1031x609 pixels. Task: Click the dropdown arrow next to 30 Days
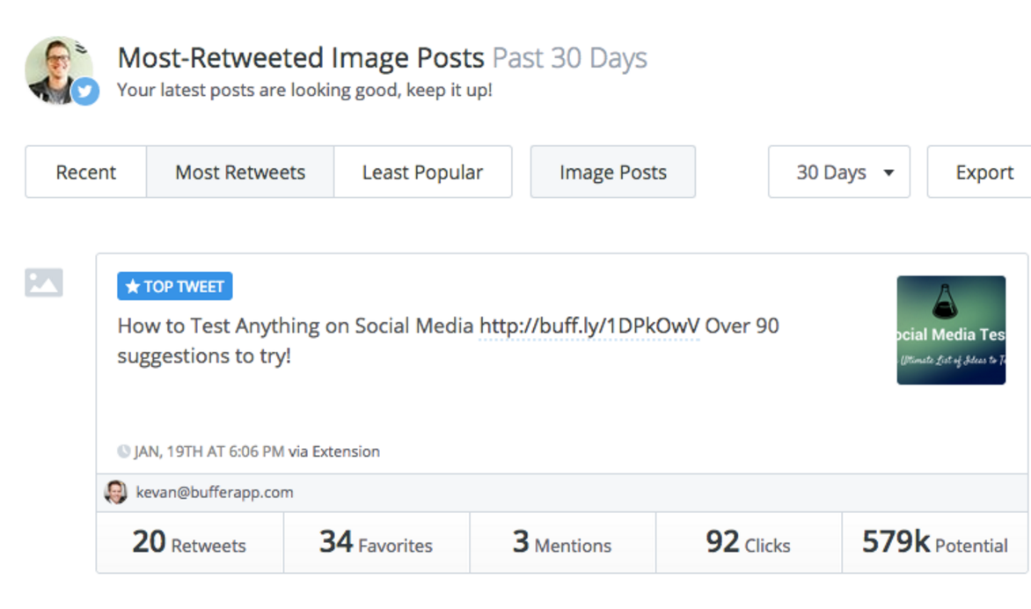click(x=889, y=173)
